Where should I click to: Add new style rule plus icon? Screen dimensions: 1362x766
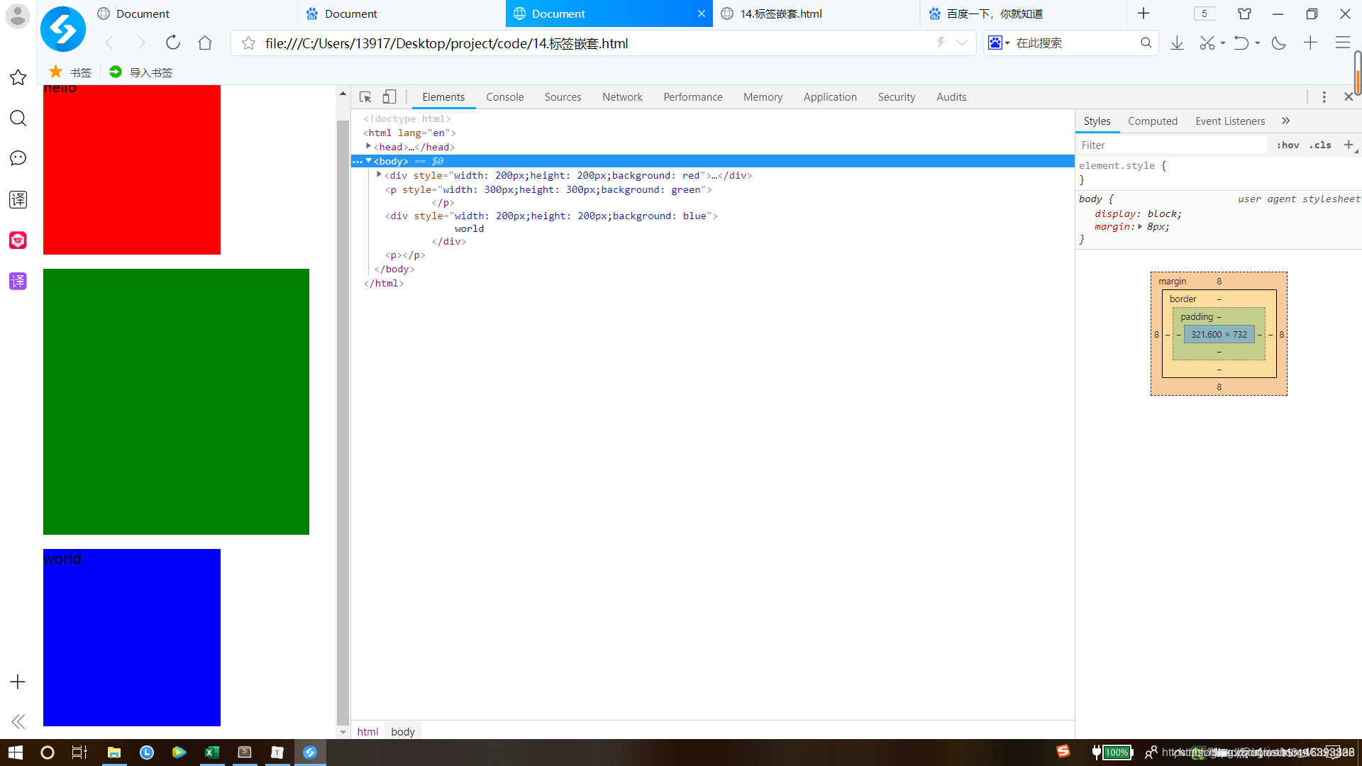coord(1349,145)
